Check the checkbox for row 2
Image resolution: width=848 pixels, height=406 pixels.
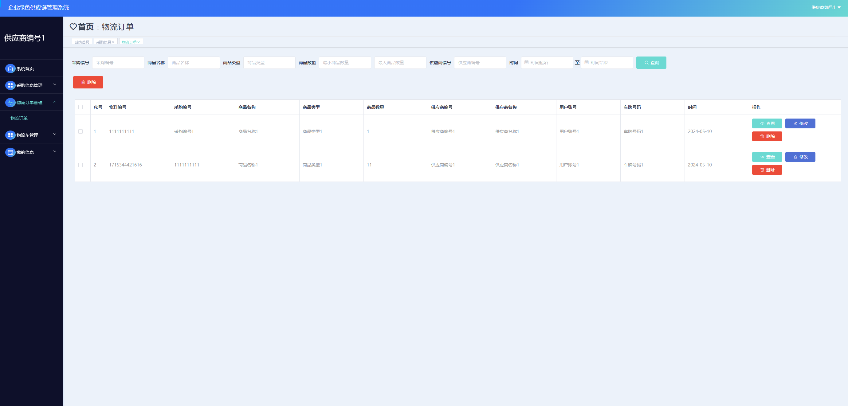tap(80, 165)
